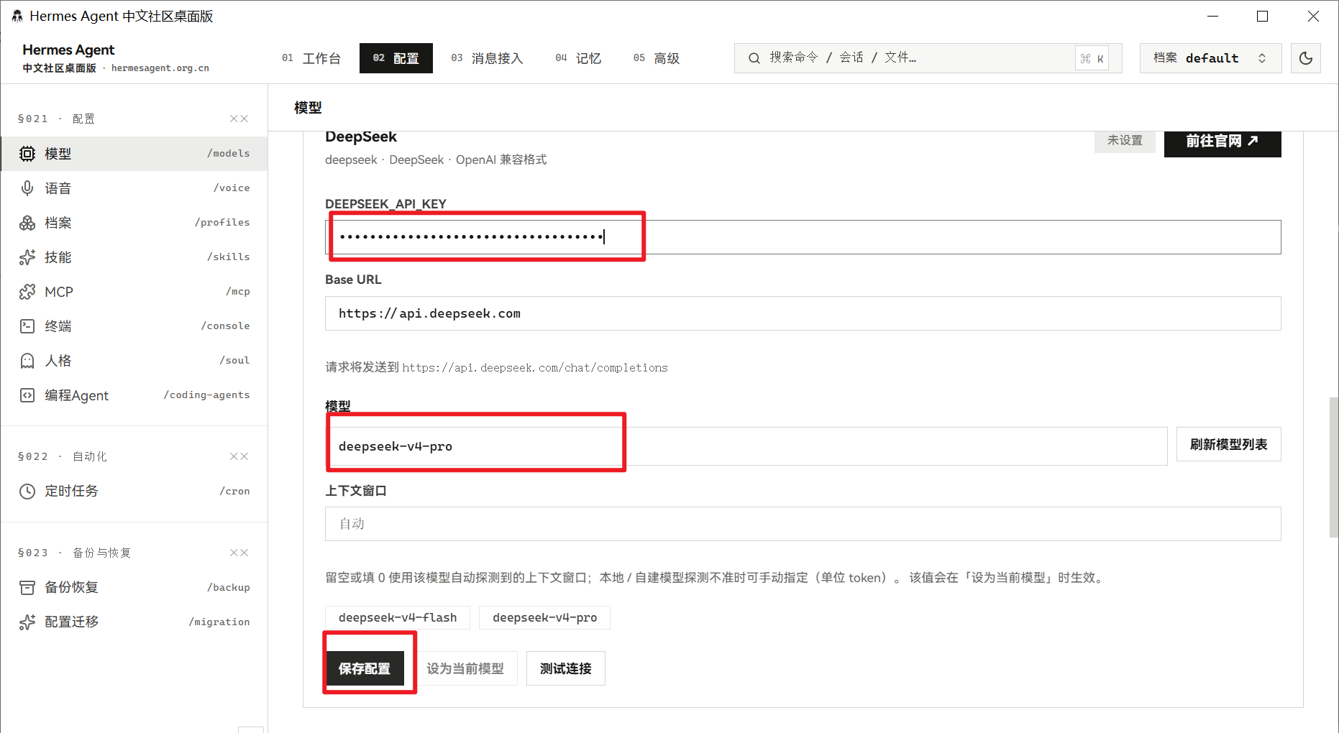Click the profiles icon beside 档案
Screen dimensions: 1339x733
(x=27, y=223)
